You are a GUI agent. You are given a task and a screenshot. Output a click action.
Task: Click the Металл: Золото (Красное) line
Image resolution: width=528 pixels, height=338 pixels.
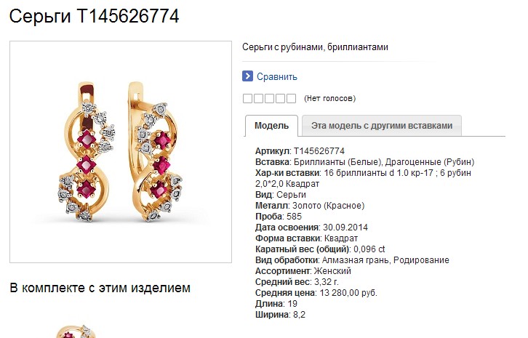pyautogui.click(x=310, y=206)
